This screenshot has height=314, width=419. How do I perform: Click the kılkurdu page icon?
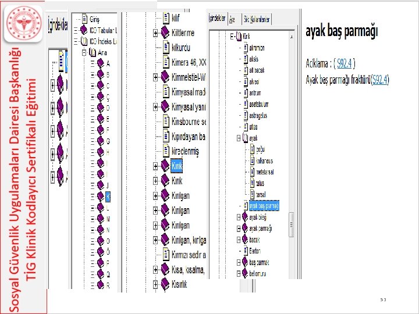coord(166,48)
